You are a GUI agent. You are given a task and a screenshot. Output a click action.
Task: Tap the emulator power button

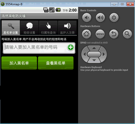coord(114,18)
